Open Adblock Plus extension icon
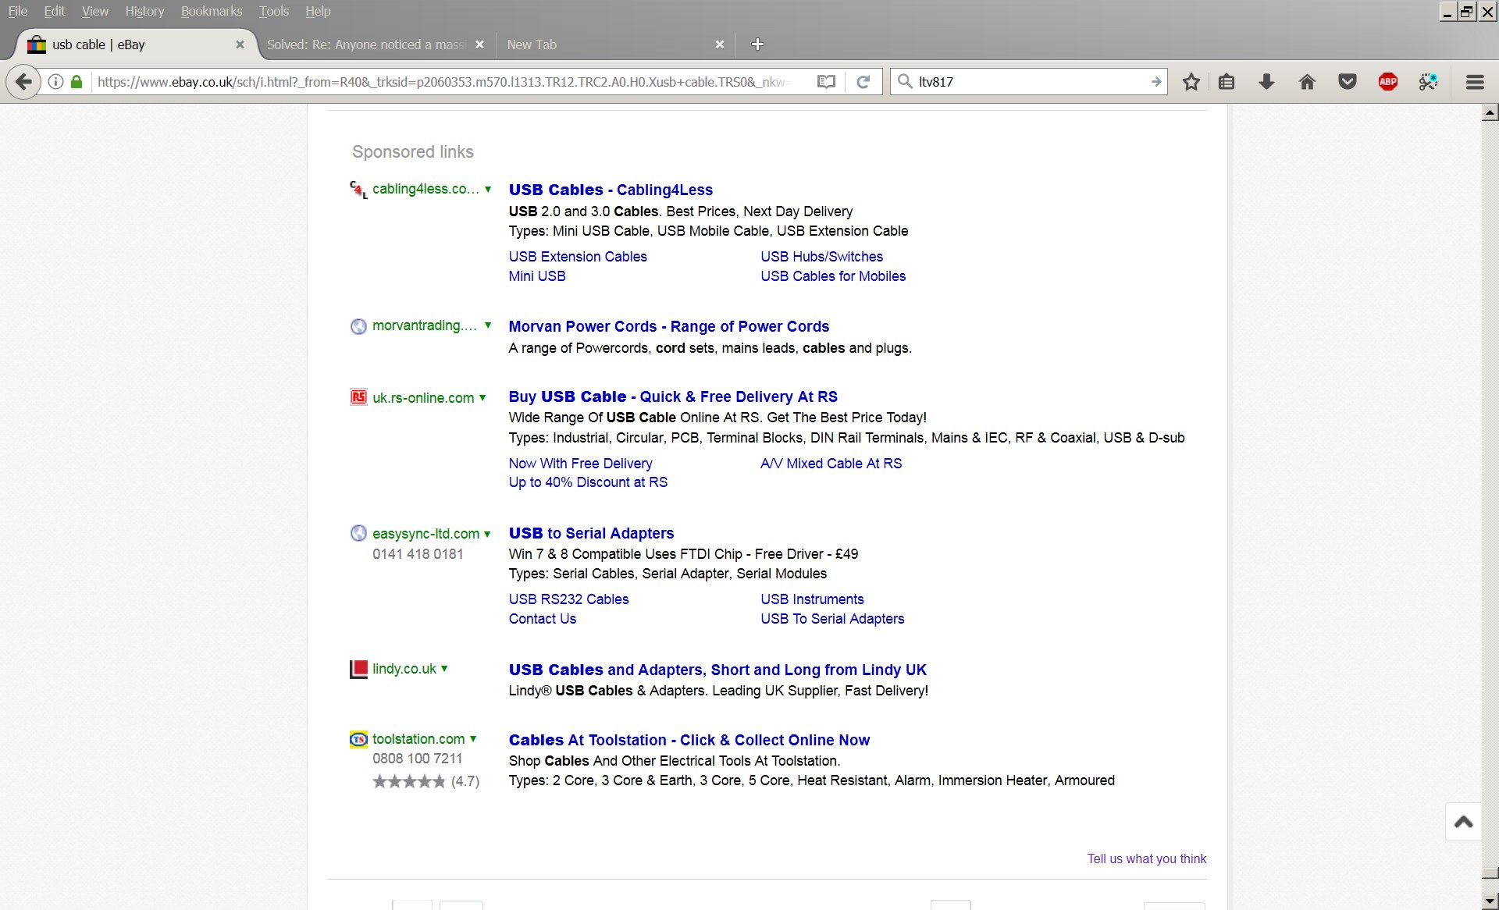Viewport: 1499px width, 910px height. [1388, 81]
